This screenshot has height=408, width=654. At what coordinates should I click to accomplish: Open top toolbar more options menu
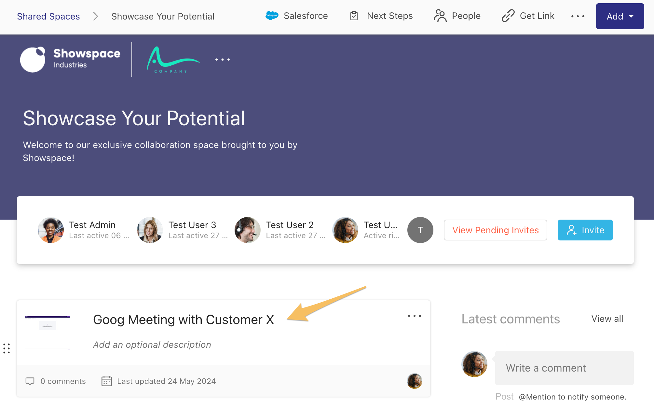tap(578, 16)
